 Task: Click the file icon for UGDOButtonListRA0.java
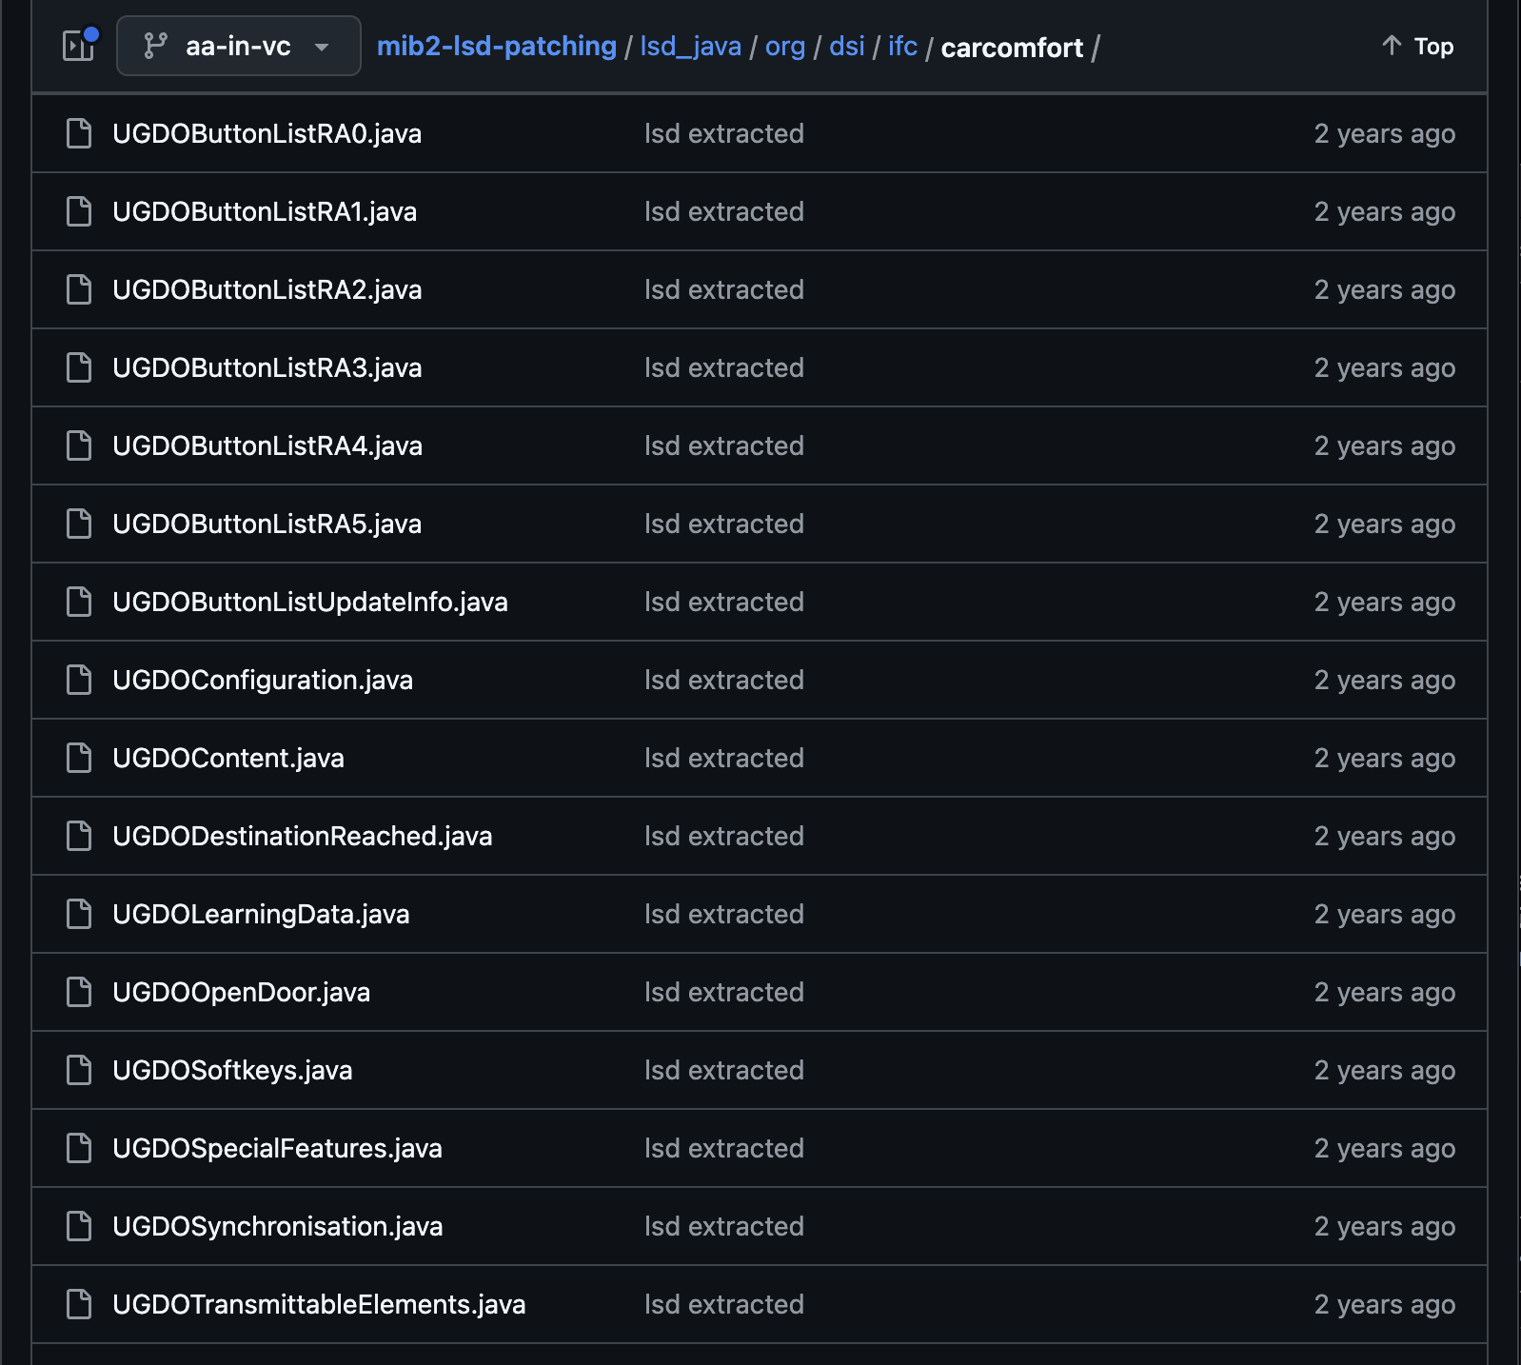(79, 133)
